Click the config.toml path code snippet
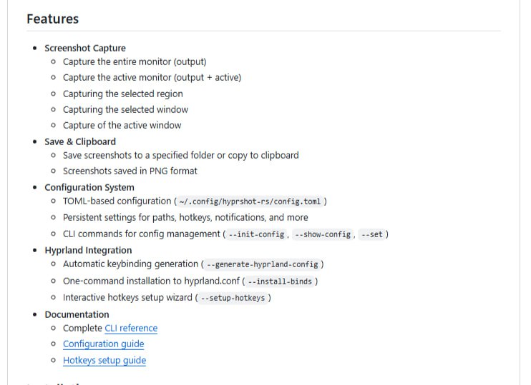531x385 pixels. (x=250, y=202)
